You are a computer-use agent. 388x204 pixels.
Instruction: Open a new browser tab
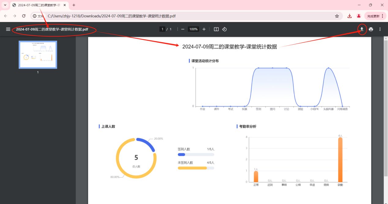point(74,5)
